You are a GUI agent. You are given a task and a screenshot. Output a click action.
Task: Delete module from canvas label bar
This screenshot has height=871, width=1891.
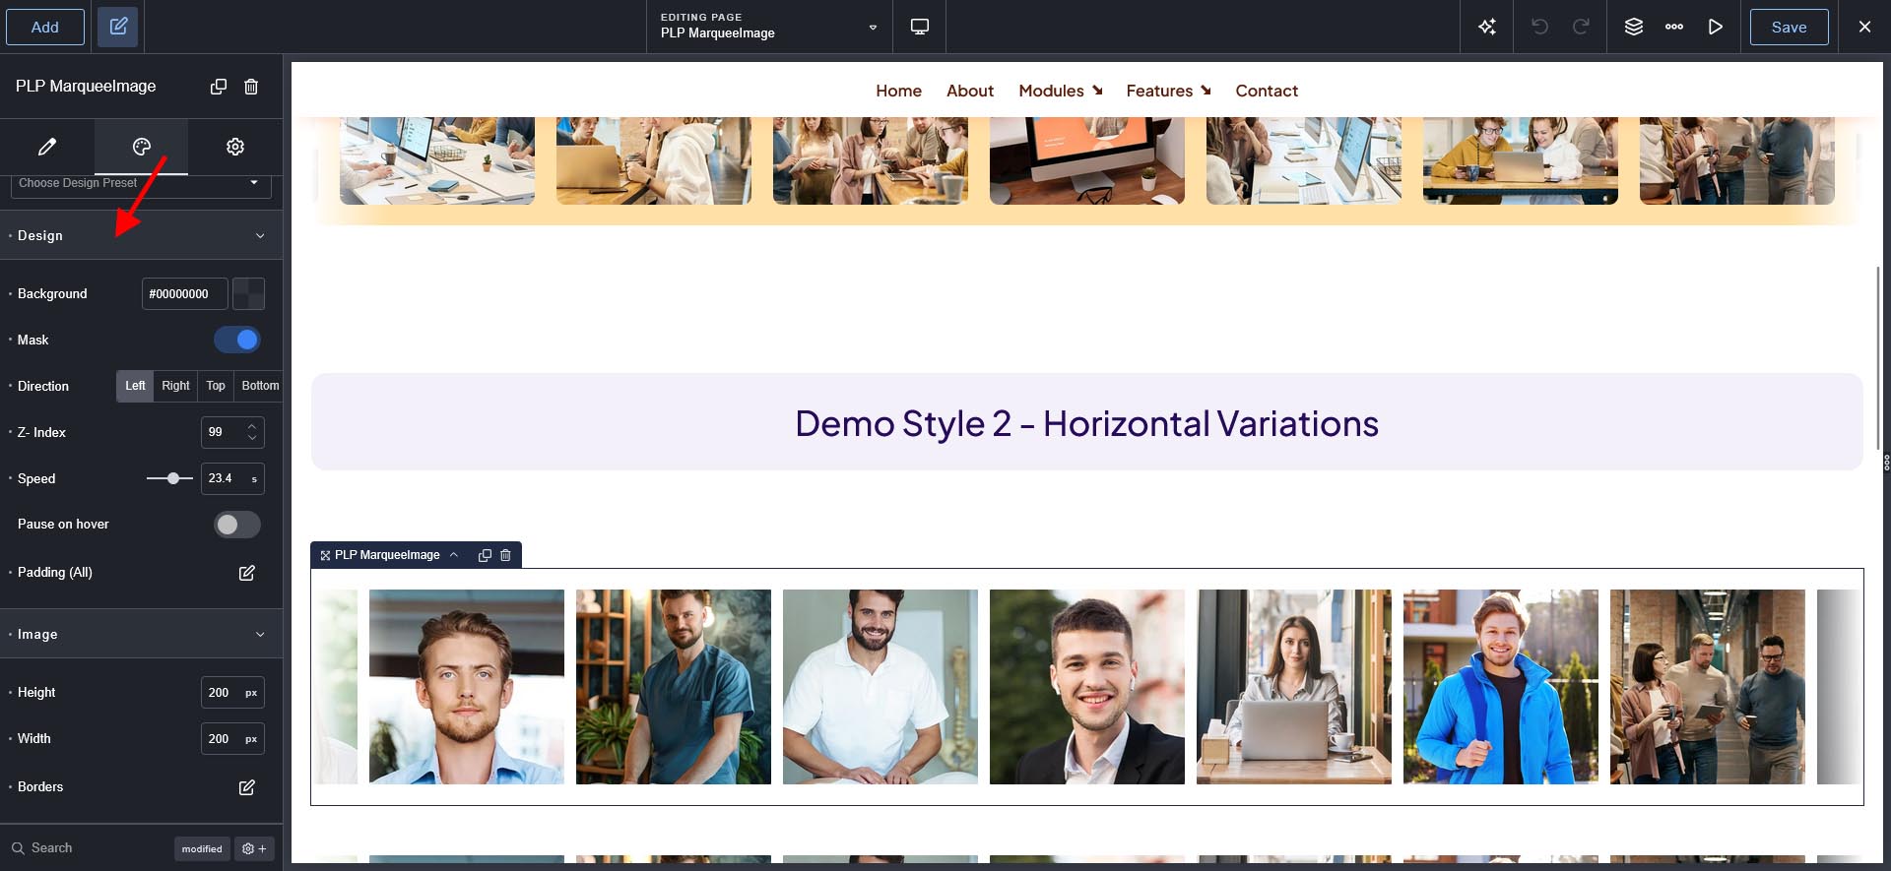pyautogui.click(x=505, y=555)
